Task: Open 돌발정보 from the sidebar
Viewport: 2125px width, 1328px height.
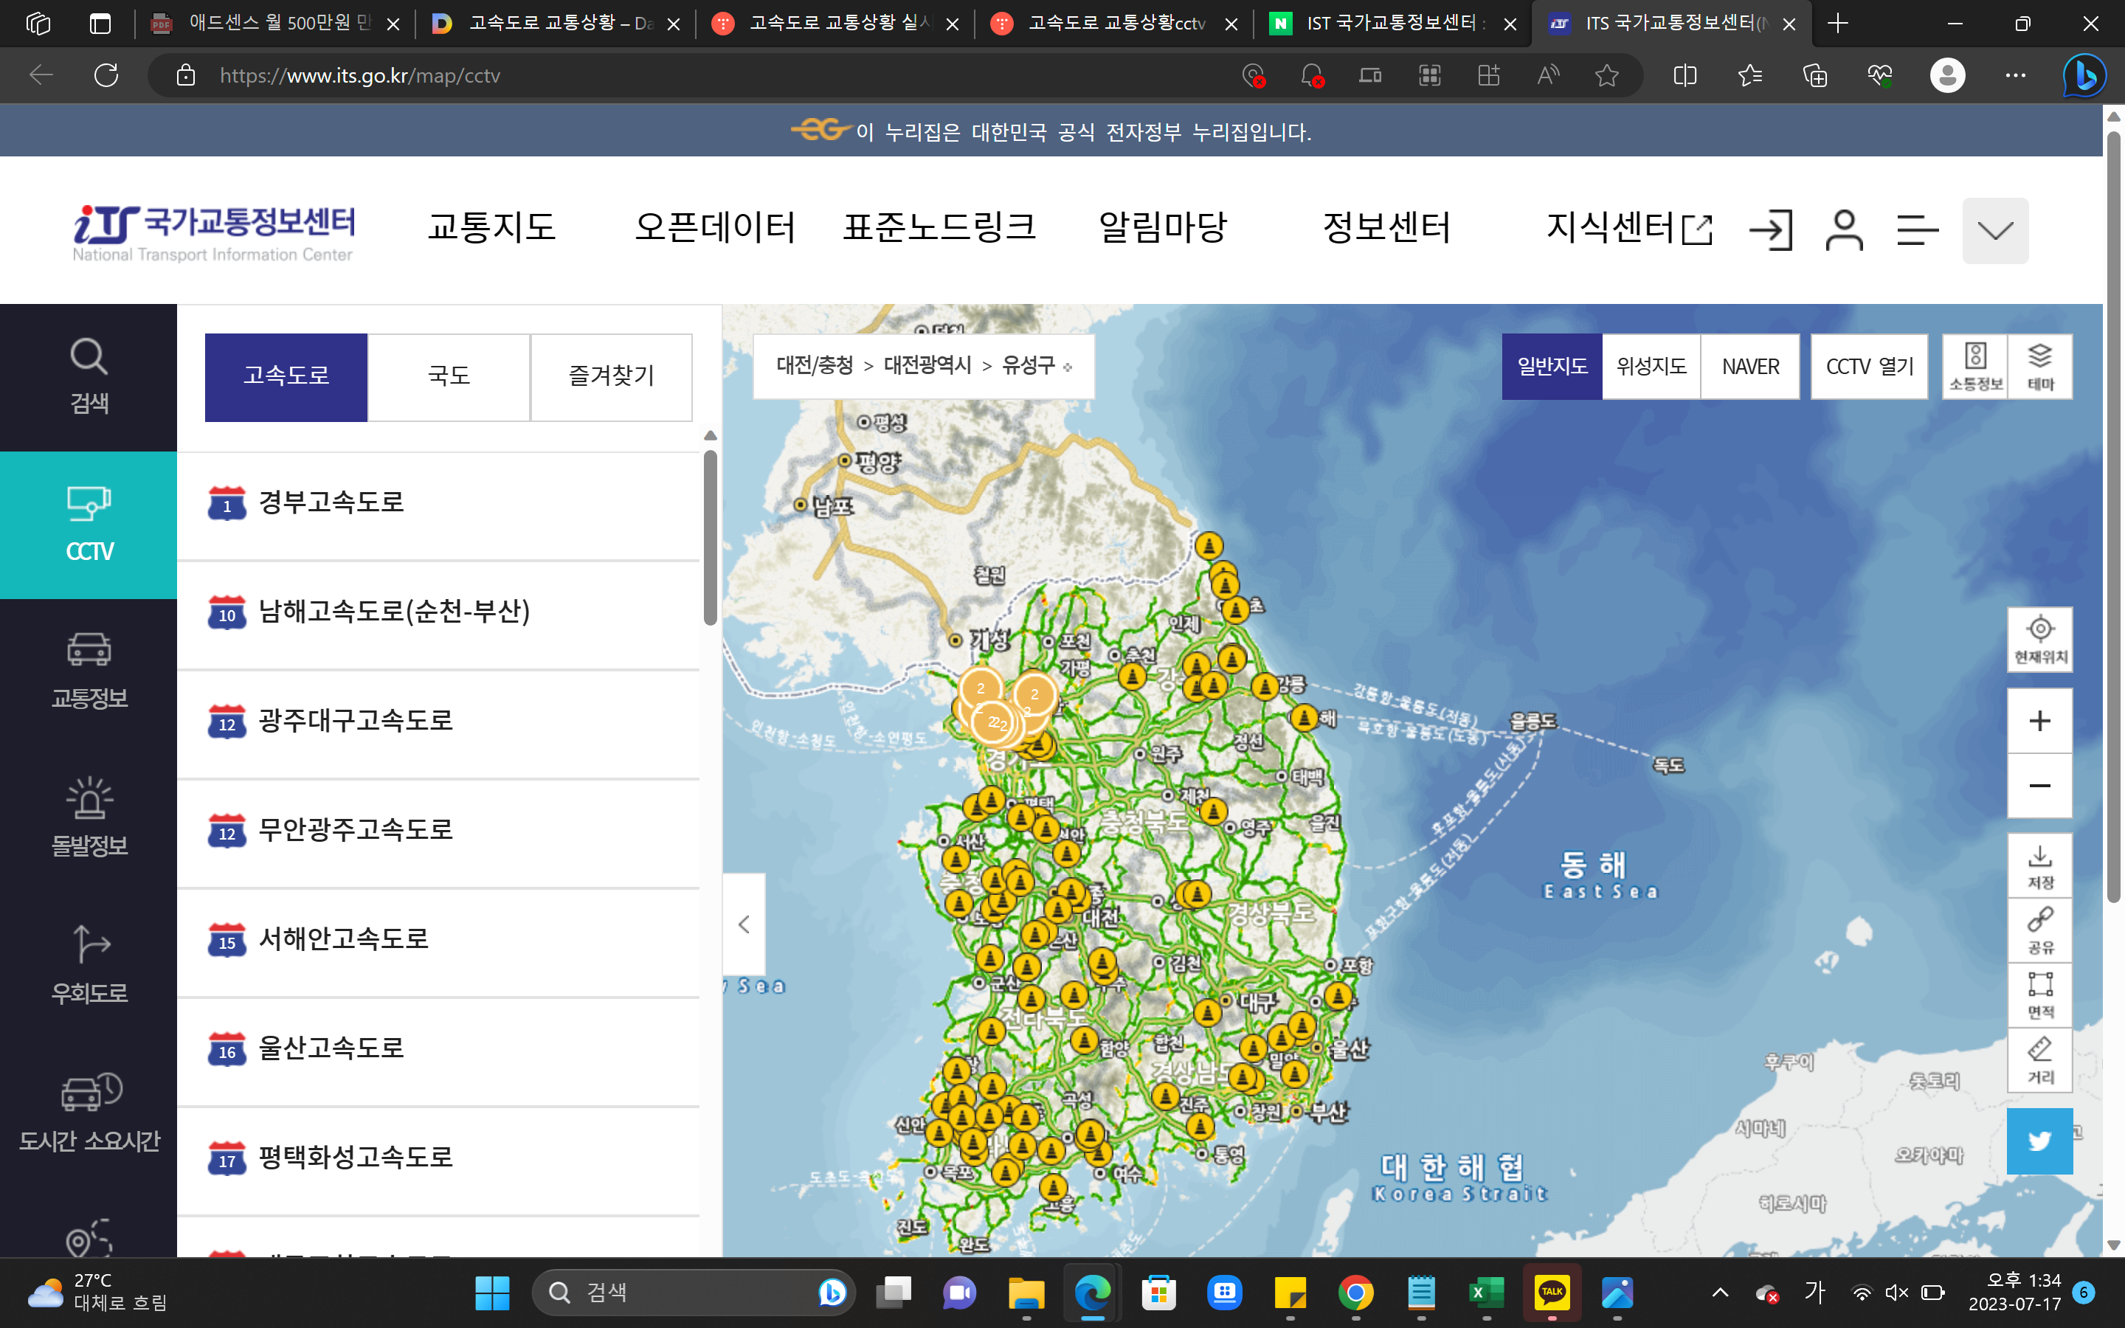Action: click(x=88, y=817)
